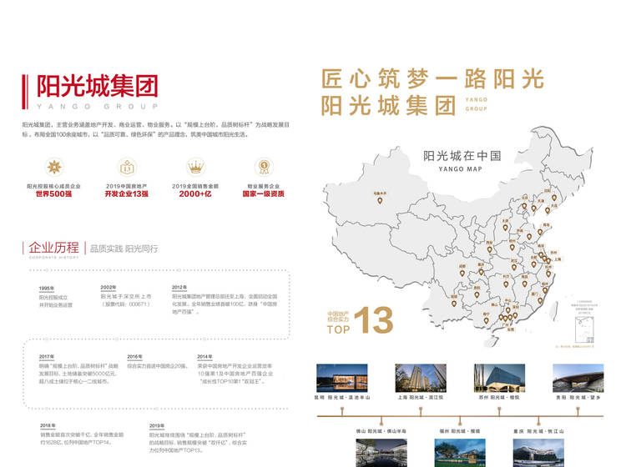Click the YANGO MAP label
Viewport: 626px width, 467px height.
tap(460, 169)
